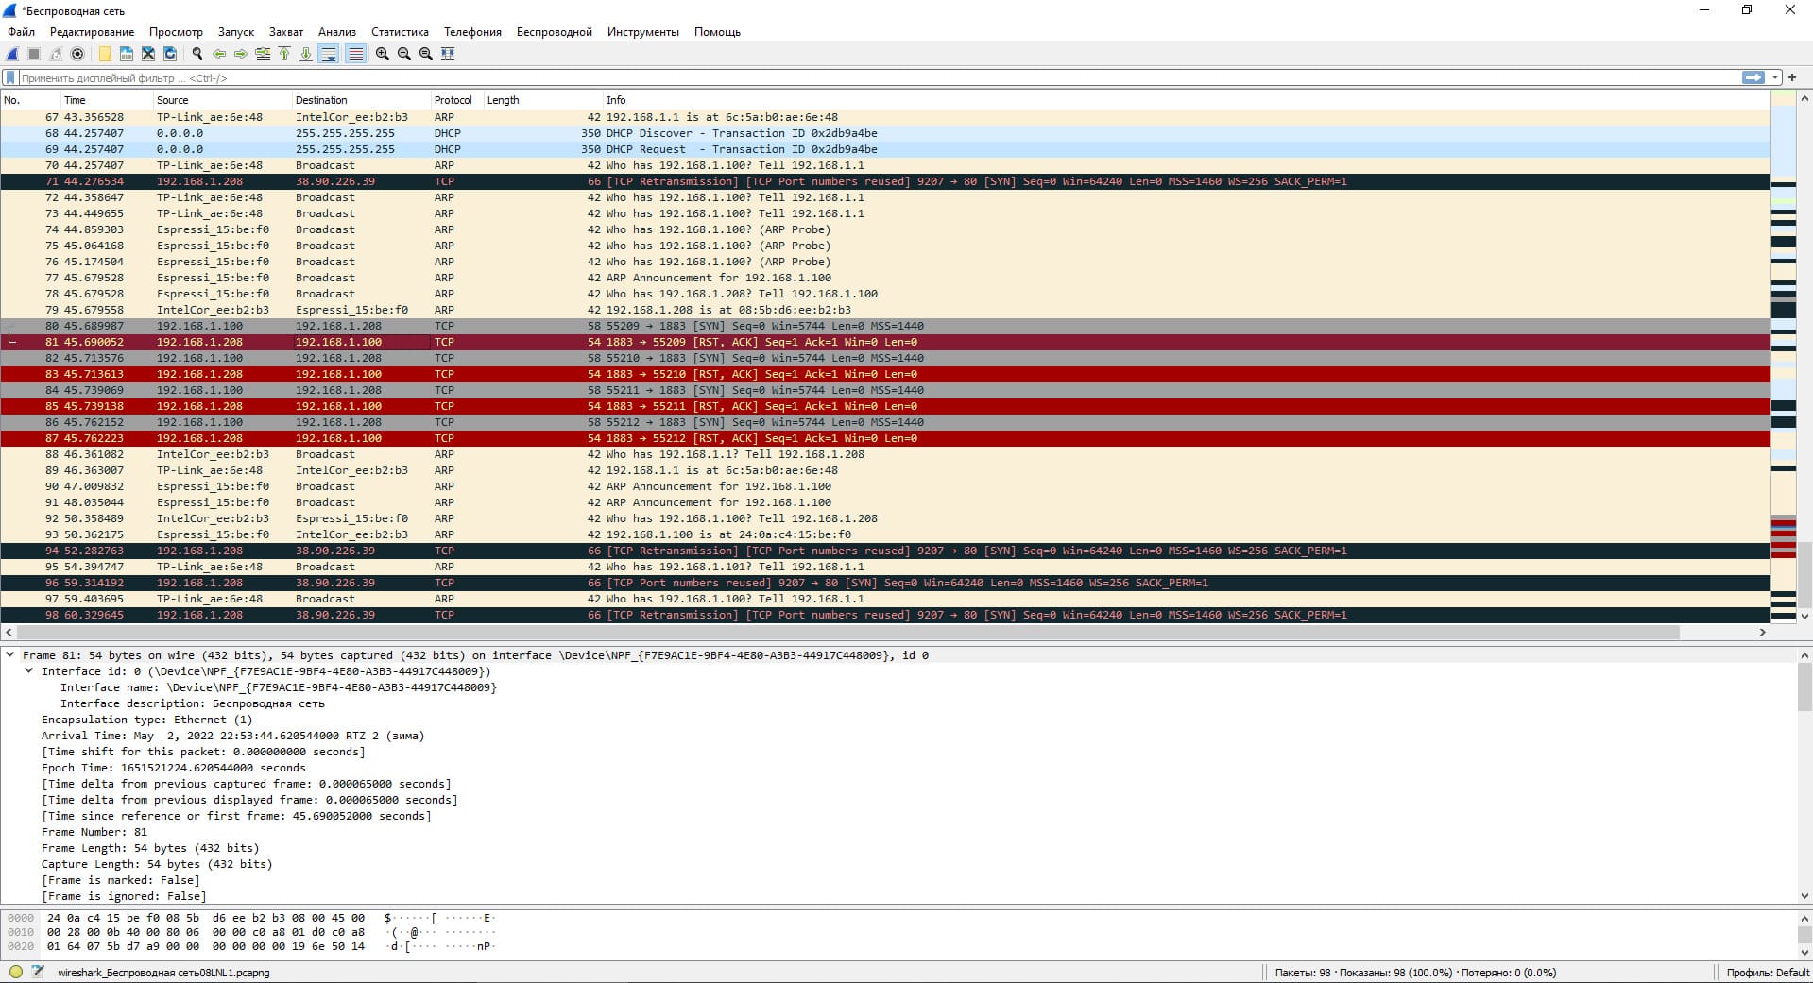The height and width of the screenshot is (983, 1813).
Task: Click the open capture file folder icon
Action: pos(105,54)
